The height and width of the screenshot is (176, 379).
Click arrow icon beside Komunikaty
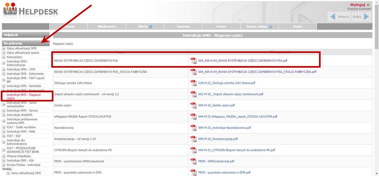point(4,57)
